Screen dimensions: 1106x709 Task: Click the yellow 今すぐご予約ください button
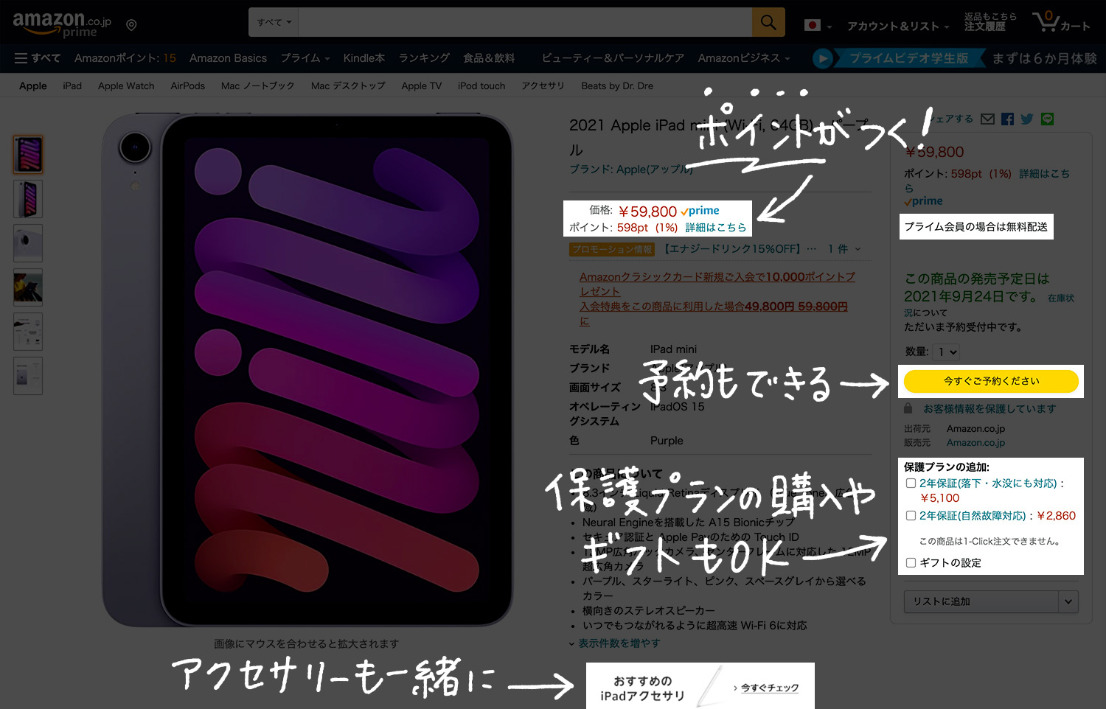(991, 381)
